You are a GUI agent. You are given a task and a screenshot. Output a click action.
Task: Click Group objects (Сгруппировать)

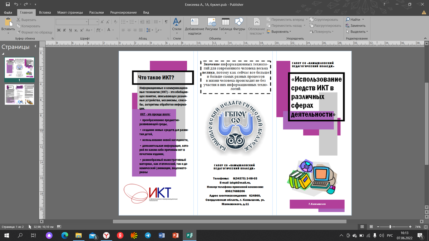click(324, 20)
